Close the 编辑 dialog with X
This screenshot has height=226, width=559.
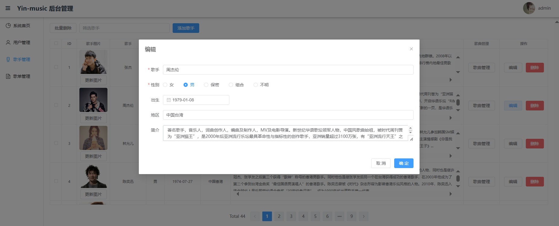click(411, 49)
